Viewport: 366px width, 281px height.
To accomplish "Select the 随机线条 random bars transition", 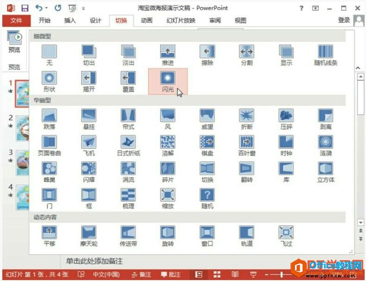I will coord(326,55).
